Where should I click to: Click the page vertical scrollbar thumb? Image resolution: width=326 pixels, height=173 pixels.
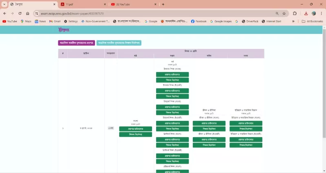(x=324, y=83)
